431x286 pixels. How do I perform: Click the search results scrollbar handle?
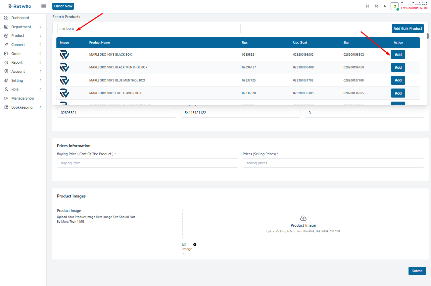(x=427, y=36)
